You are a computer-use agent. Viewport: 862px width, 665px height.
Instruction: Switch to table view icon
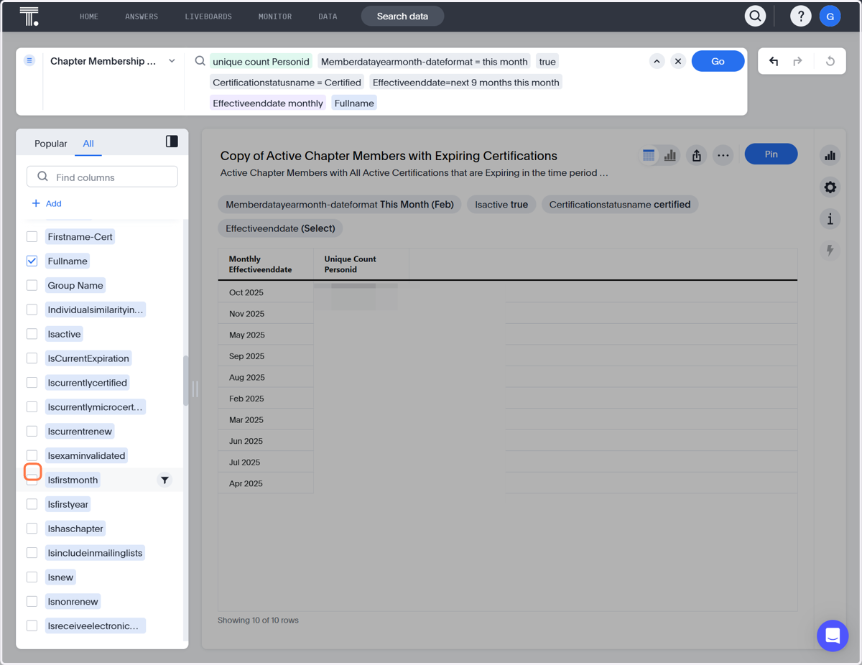pos(649,155)
